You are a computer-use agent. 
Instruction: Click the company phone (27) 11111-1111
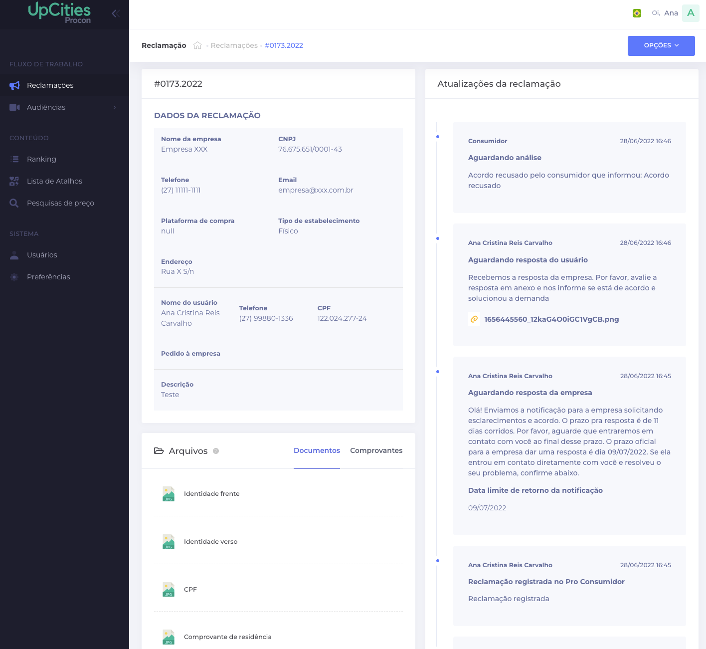180,190
